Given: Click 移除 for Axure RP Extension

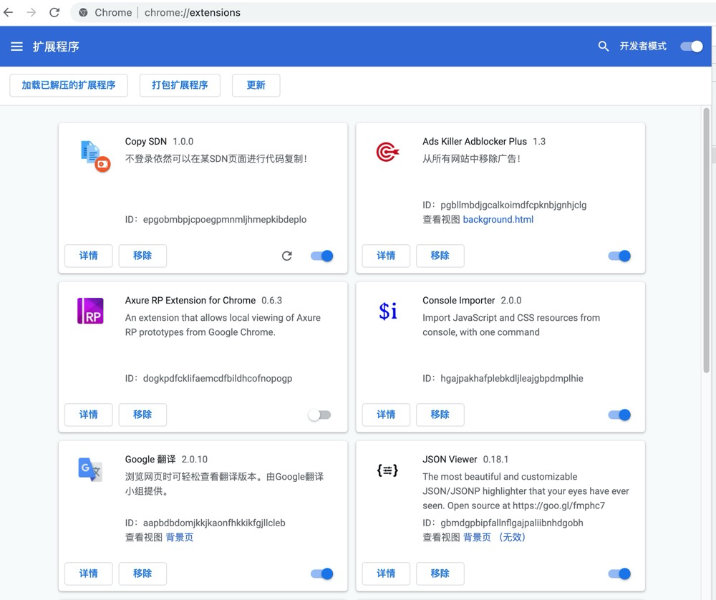Looking at the screenshot, I should [142, 415].
